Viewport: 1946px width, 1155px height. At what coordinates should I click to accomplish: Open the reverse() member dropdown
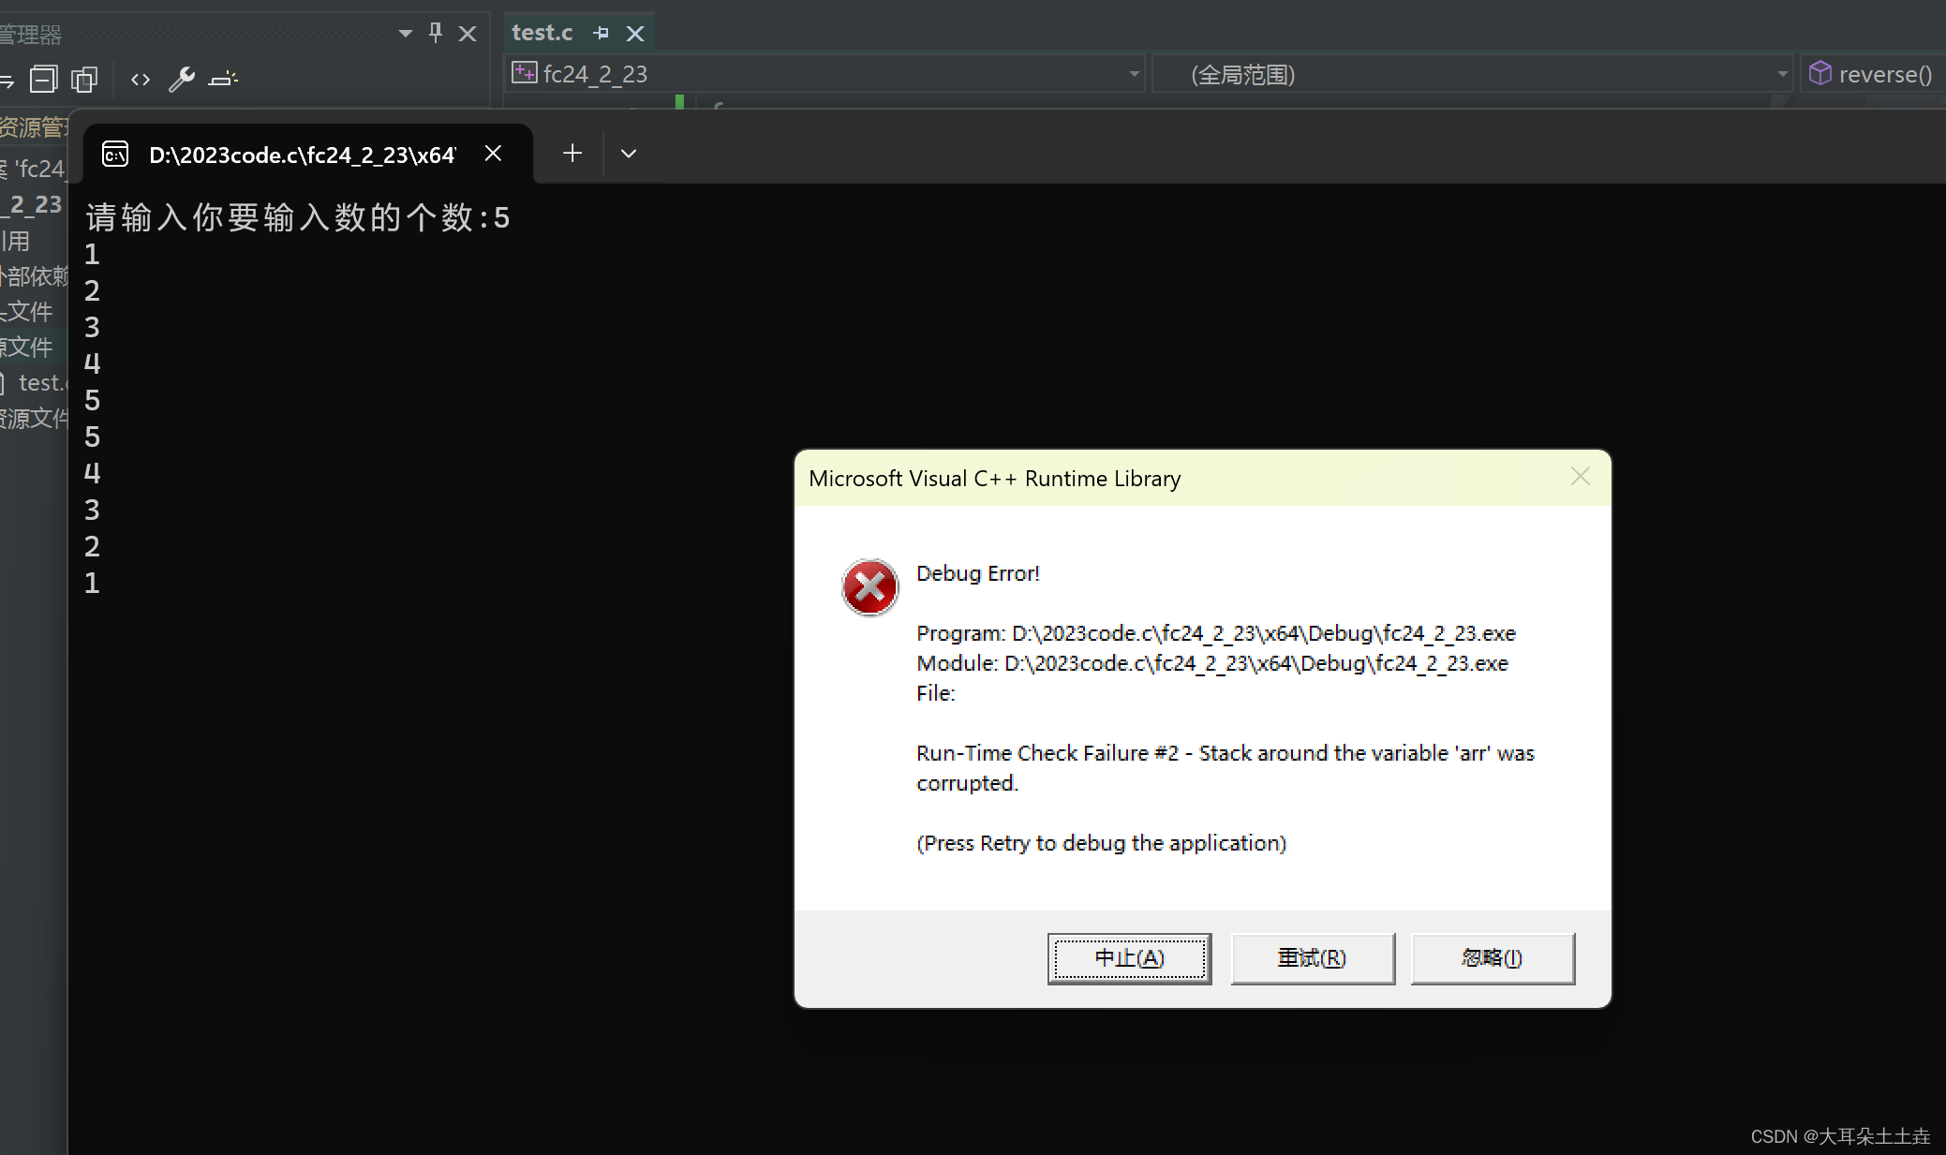[1872, 74]
